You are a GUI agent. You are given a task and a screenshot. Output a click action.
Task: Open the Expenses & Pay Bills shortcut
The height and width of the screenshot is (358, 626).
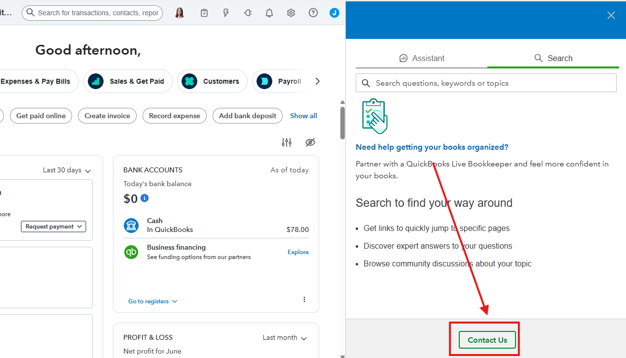tap(39, 81)
